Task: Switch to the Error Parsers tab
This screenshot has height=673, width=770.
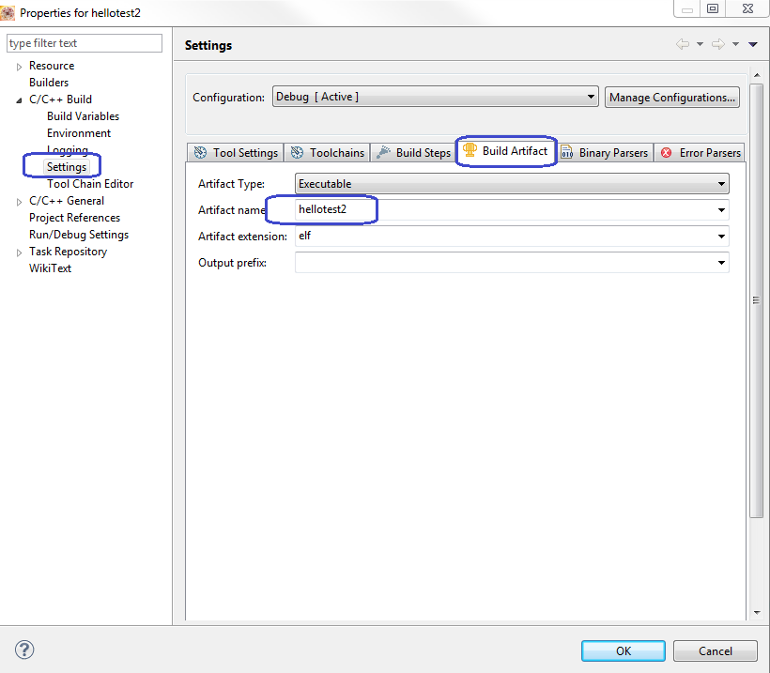Action: pyautogui.click(x=701, y=153)
